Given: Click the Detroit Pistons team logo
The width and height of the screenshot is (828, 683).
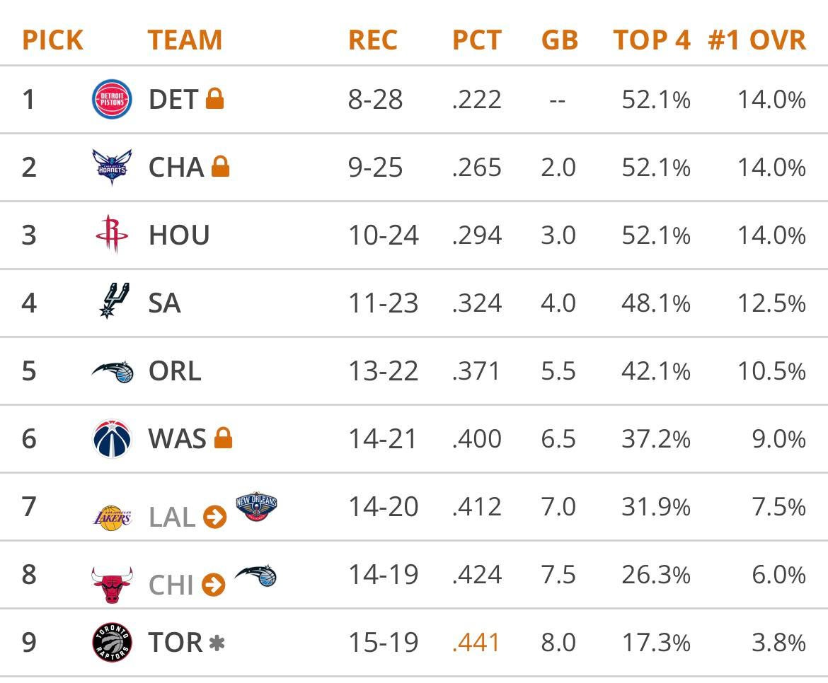Looking at the screenshot, I should coord(112,100).
